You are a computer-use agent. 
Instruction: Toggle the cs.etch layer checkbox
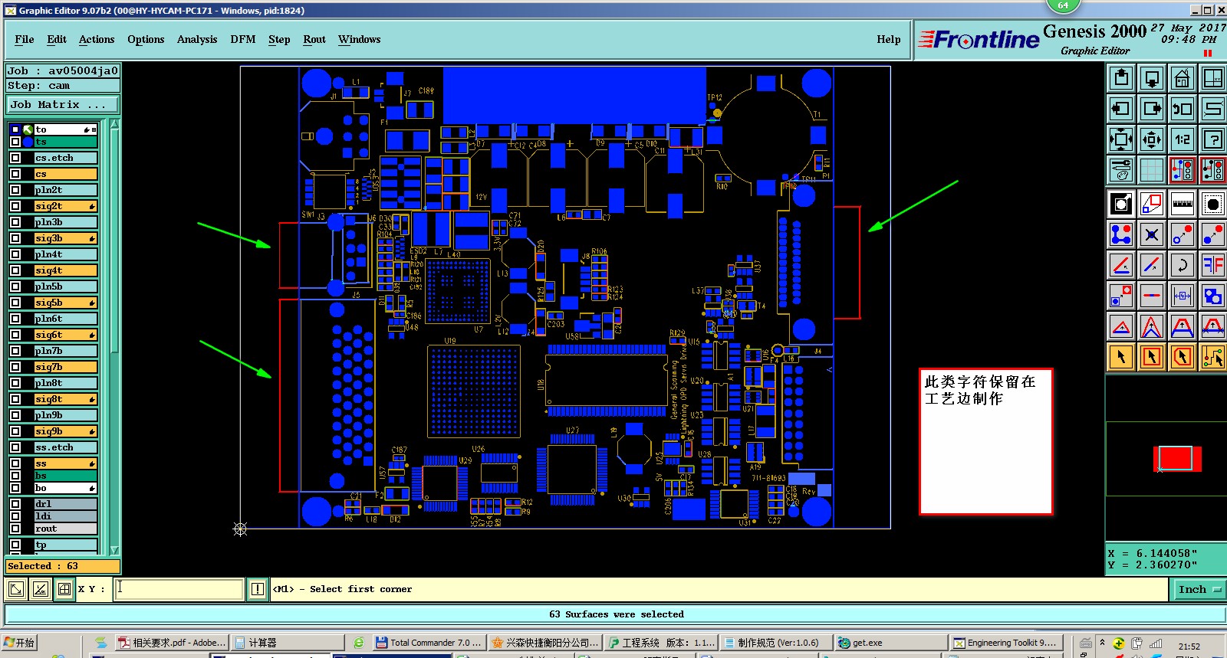15,158
